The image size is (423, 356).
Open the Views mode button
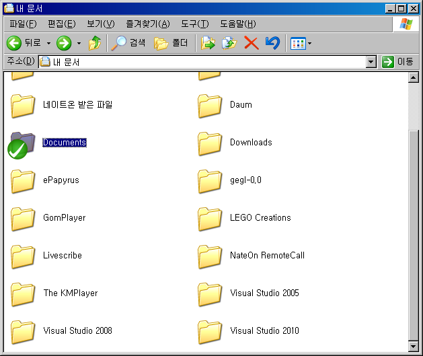pyautogui.click(x=298, y=43)
